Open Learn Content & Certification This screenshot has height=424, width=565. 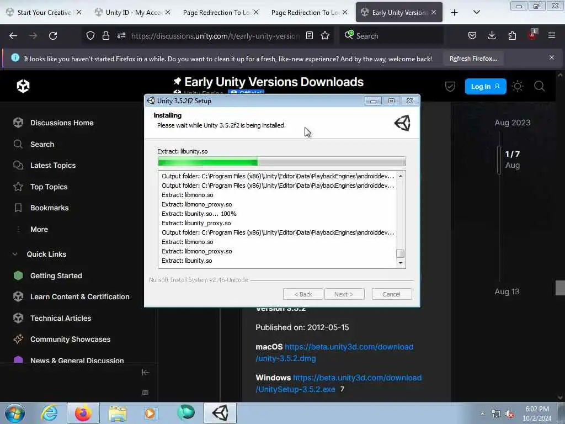(79, 296)
